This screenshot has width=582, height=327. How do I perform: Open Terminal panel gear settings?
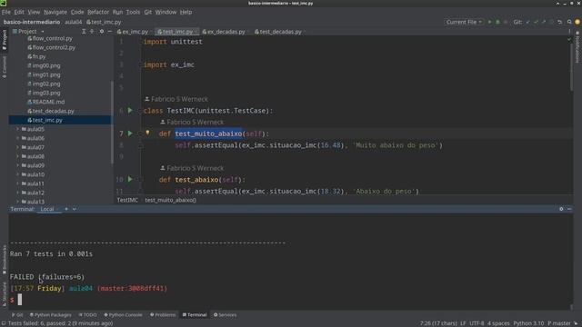click(561, 209)
